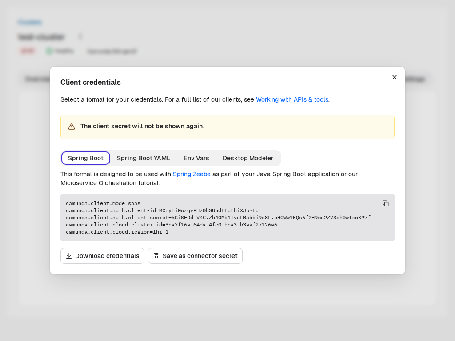Click the cluster-id credential line
455x341 pixels.
[172, 225]
